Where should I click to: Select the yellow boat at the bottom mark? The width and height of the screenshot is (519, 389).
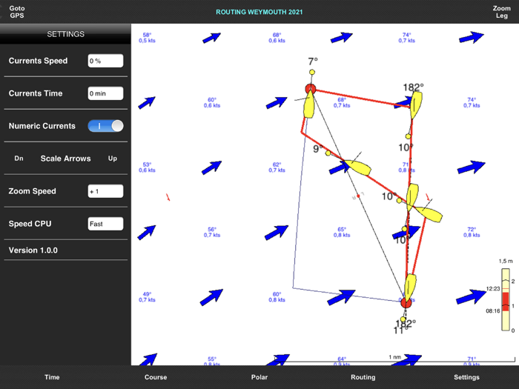[x=410, y=287]
